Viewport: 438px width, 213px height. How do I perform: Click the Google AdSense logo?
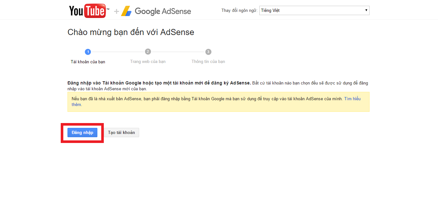click(x=156, y=11)
